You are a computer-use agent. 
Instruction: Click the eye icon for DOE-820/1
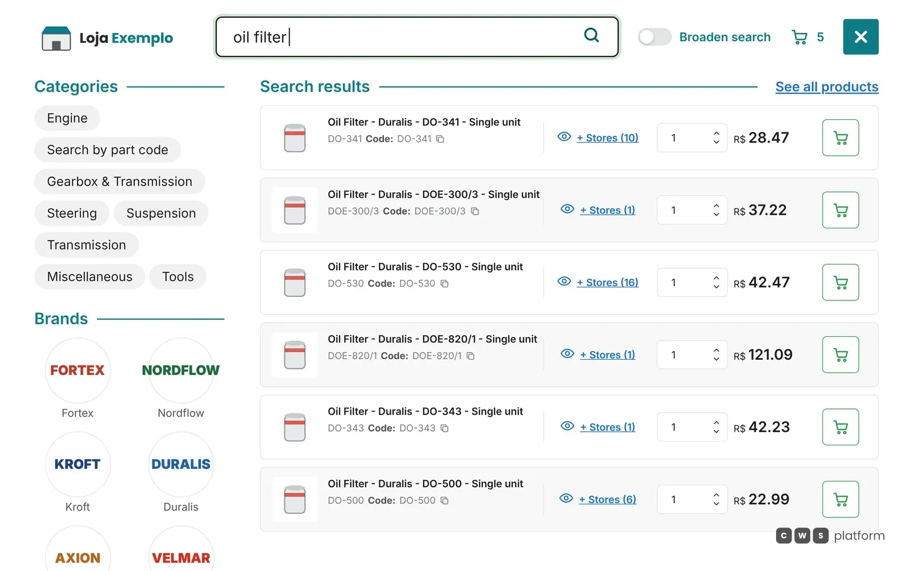click(567, 354)
